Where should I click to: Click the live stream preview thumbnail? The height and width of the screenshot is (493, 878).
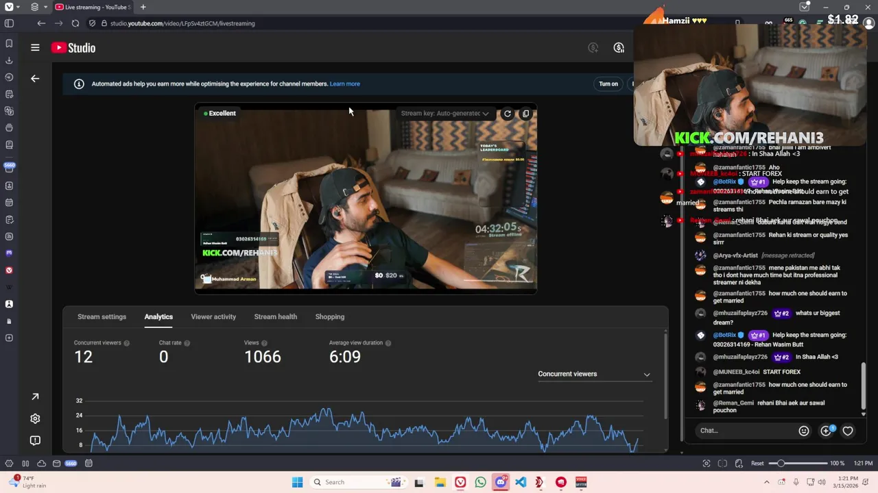pyautogui.click(x=366, y=199)
